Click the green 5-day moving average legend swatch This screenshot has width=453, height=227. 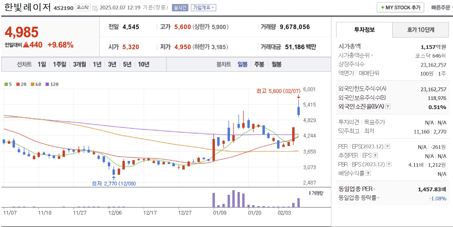(x=6, y=84)
